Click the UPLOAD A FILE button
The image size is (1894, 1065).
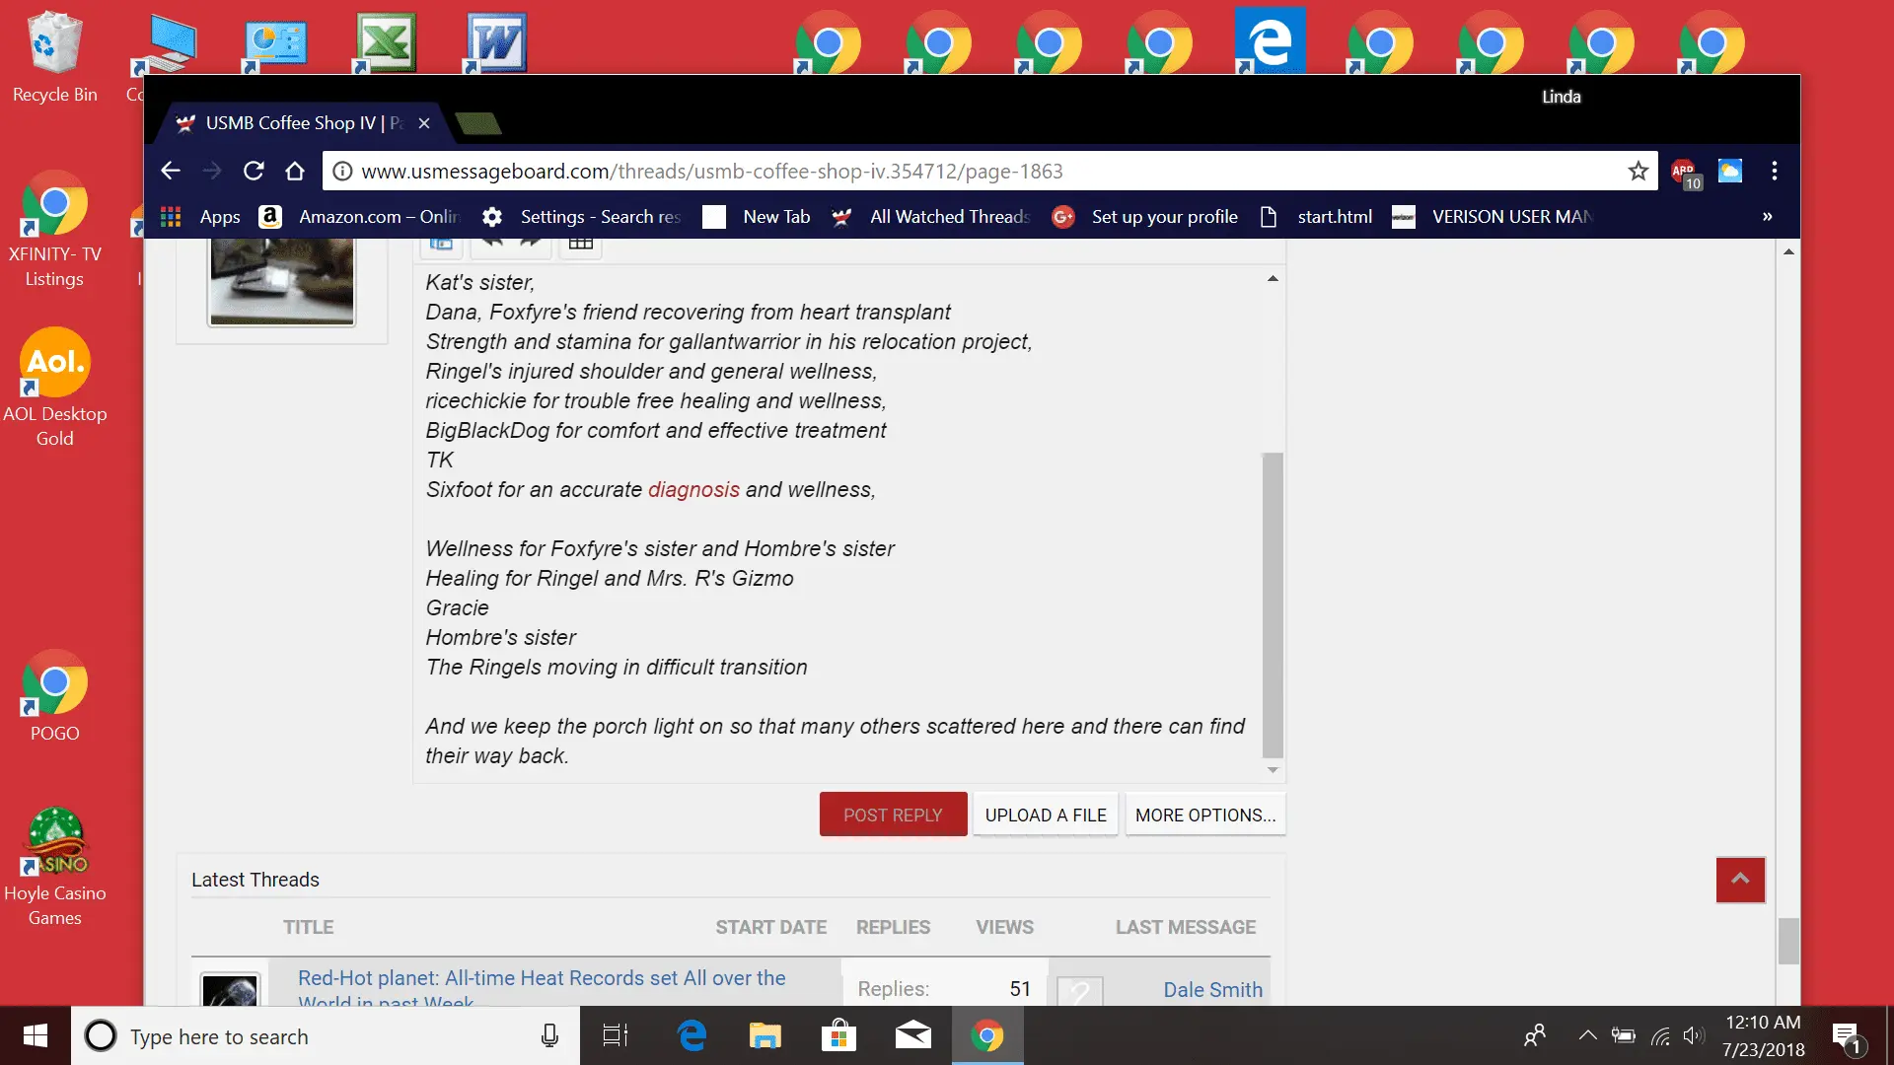click(1046, 815)
